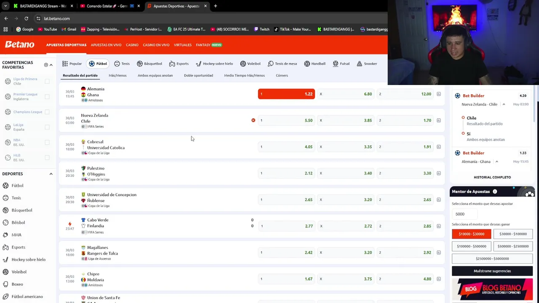Select the Voleibol sport filter

click(x=250, y=64)
